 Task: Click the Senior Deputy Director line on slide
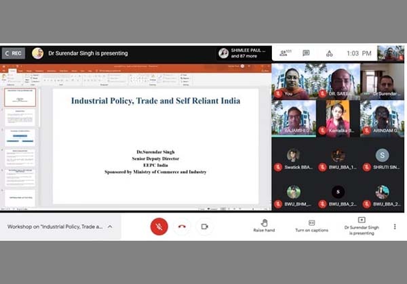pyautogui.click(x=155, y=158)
